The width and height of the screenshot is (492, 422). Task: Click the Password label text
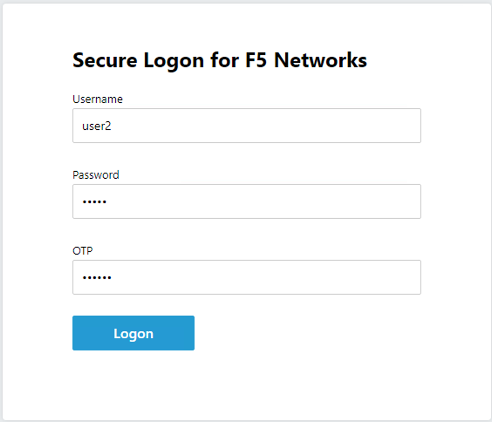pyautogui.click(x=96, y=175)
